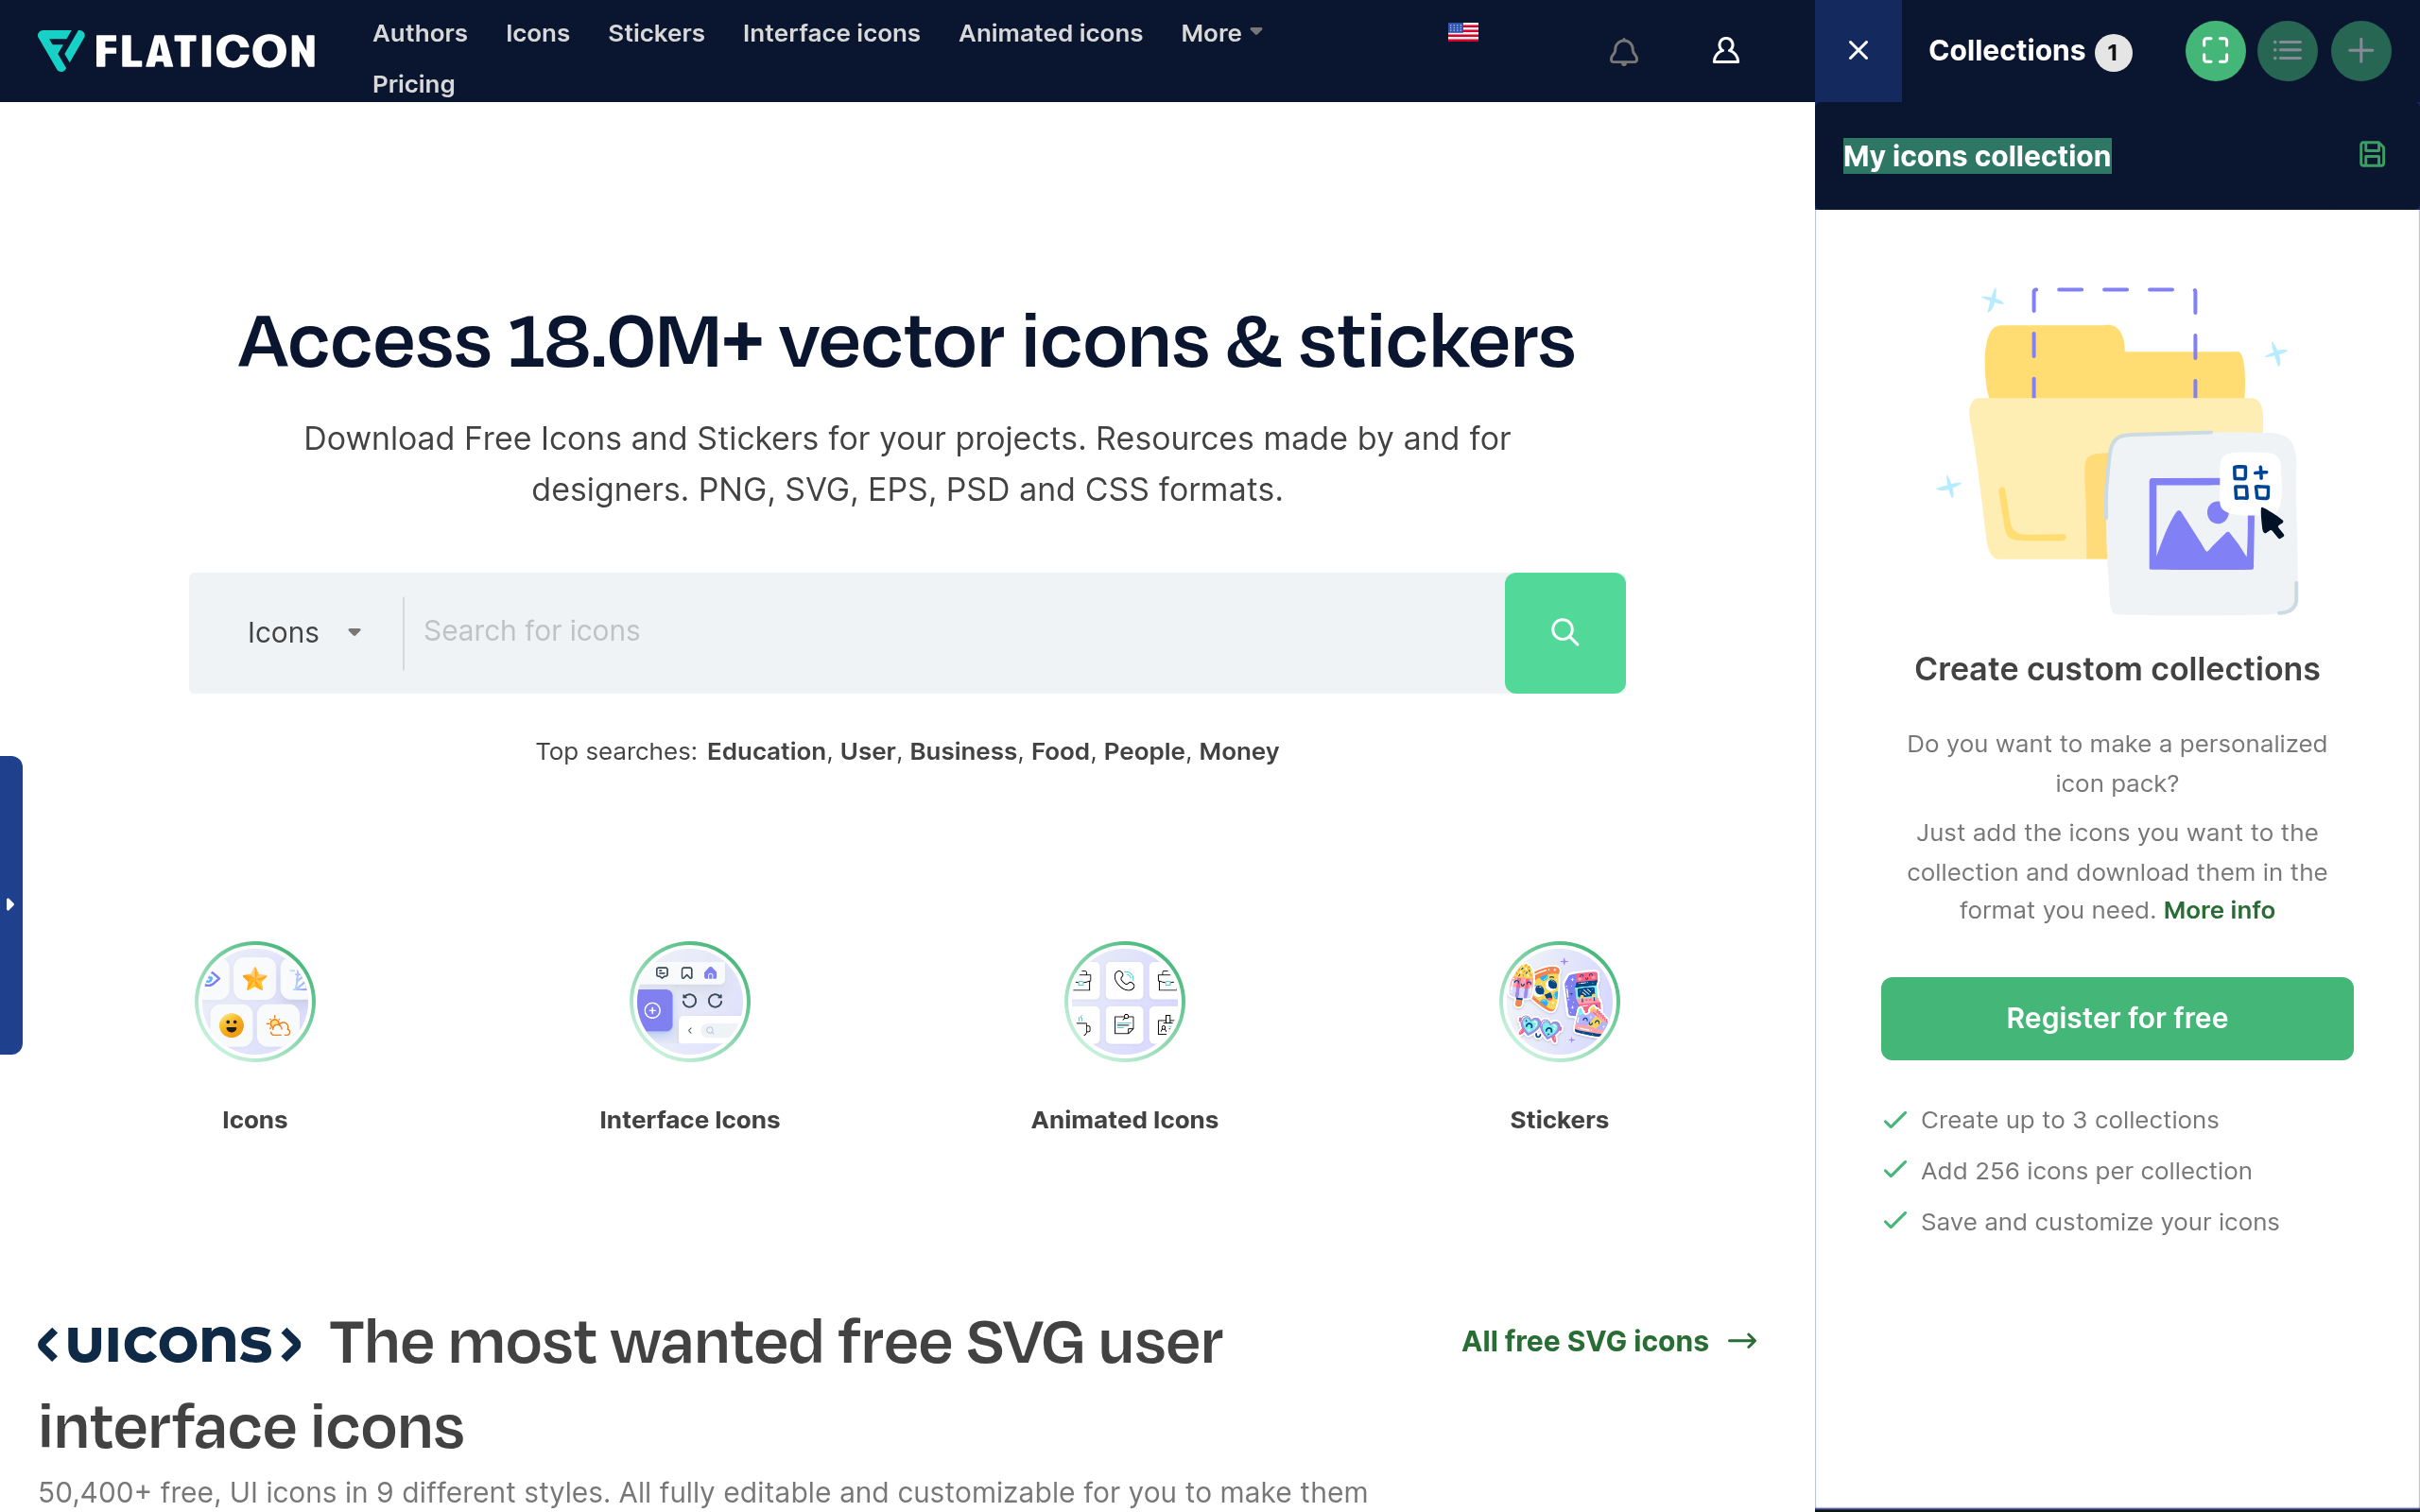
Task: Edit the My icons collection name
Action: [1977, 156]
